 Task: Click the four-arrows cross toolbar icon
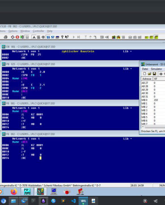pos(43,37)
